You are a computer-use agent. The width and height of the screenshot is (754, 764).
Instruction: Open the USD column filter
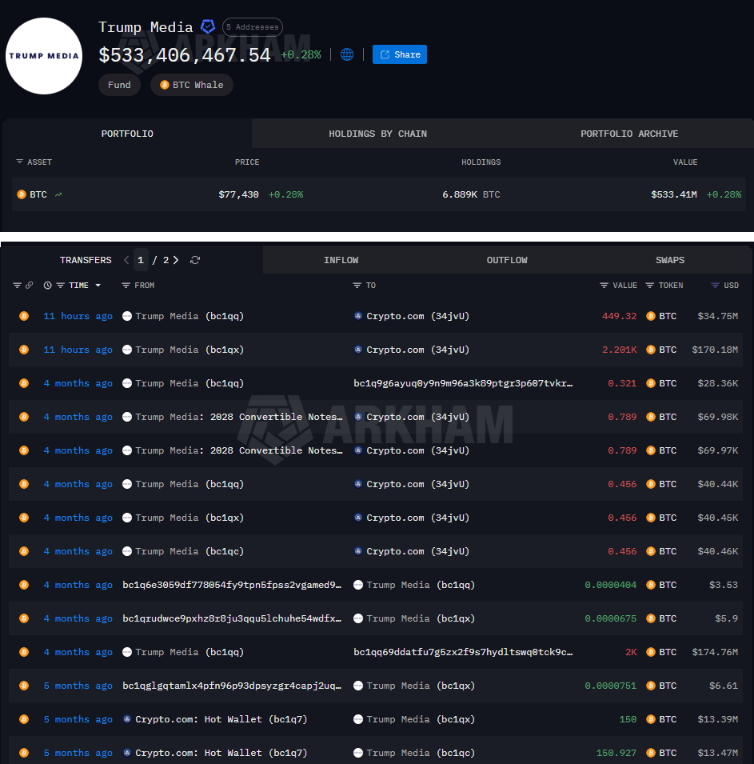(x=715, y=286)
